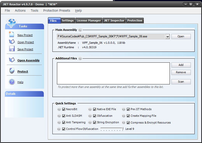Click the 'Level 9' slider value text
The height and width of the screenshot is (143, 202).
(130, 129)
